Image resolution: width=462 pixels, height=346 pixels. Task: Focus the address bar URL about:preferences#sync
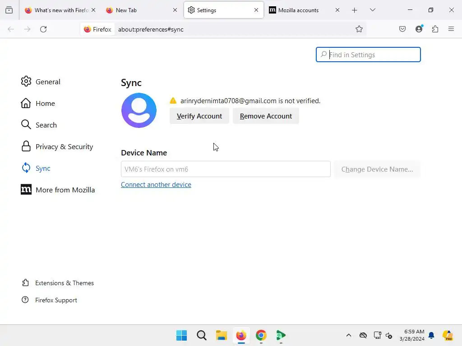click(151, 29)
